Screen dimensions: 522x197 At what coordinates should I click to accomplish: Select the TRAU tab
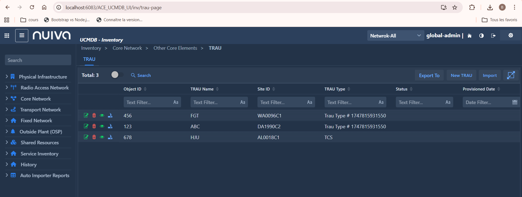coord(89,59)
